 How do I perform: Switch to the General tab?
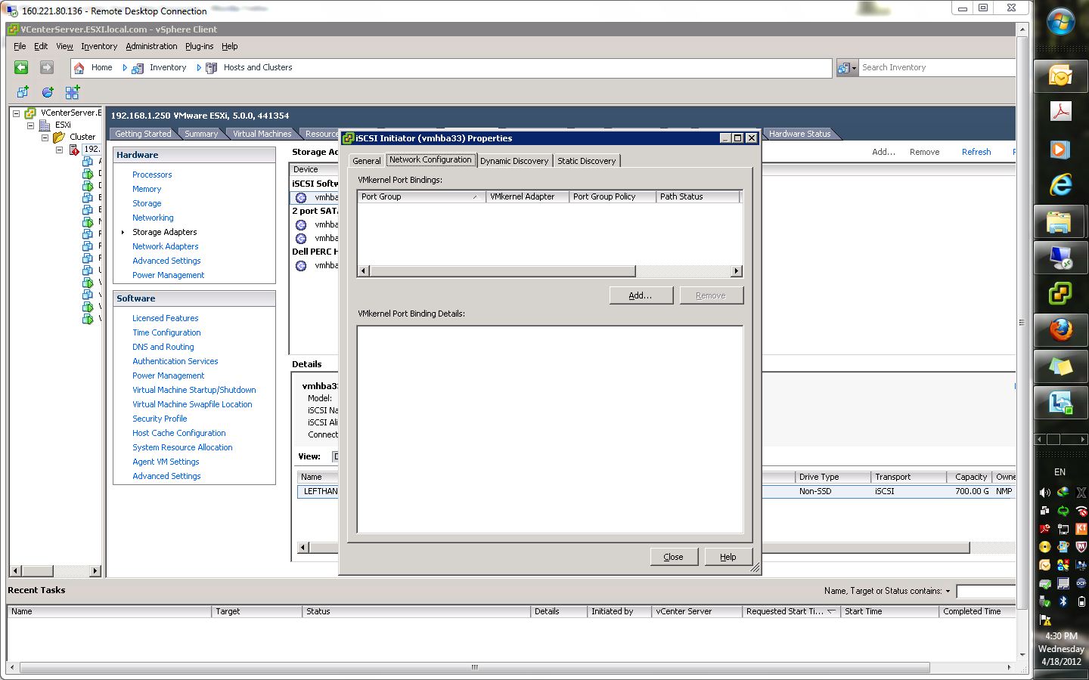367,161
